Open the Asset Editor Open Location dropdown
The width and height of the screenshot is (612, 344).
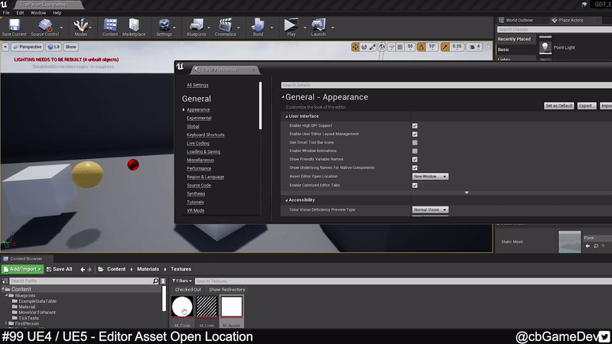430,177
